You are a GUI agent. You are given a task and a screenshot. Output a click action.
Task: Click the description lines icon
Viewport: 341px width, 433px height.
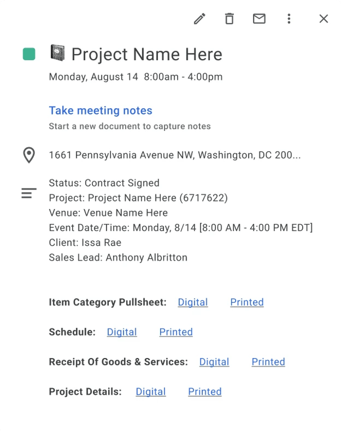point(29,193)
